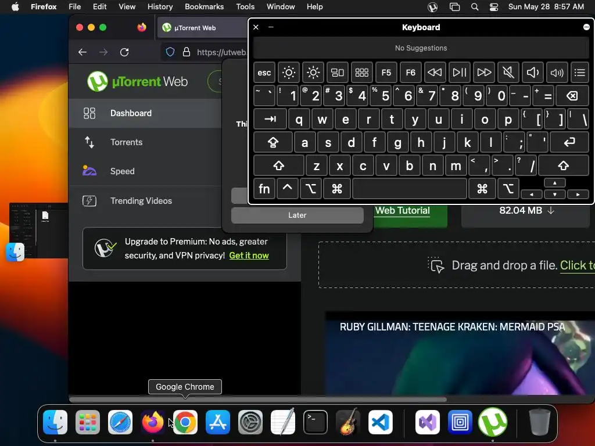This screenshot has height=446, width=595.
Task: Click the horizontal scrollbar
Action: pos(258,400)
